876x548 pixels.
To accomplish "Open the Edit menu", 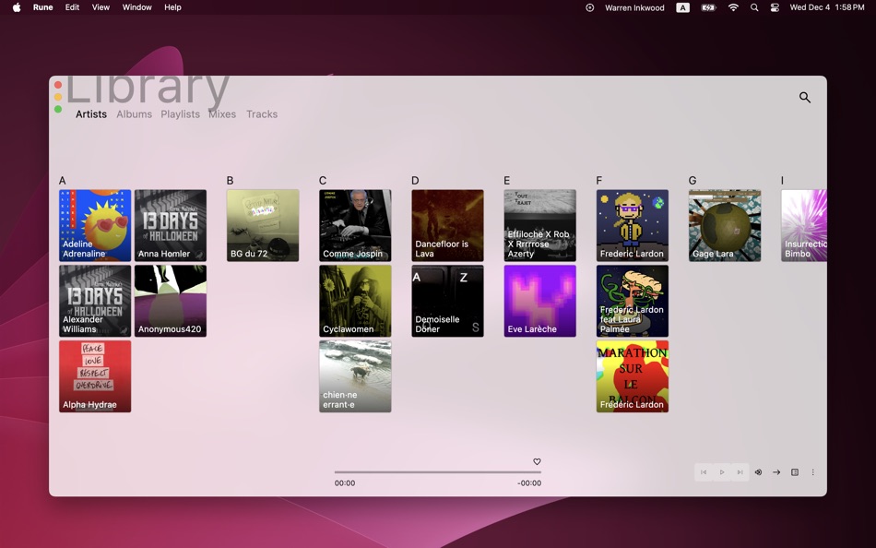I will tap(72, 7).
